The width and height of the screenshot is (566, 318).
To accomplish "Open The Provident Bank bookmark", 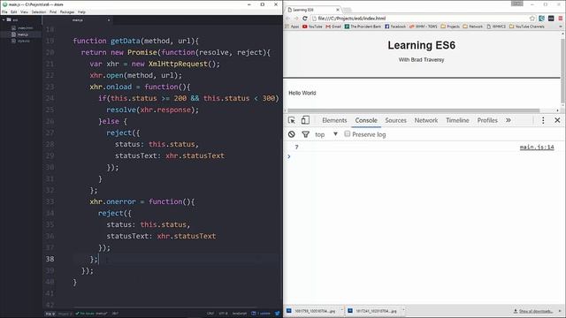I will pos(363,26).
